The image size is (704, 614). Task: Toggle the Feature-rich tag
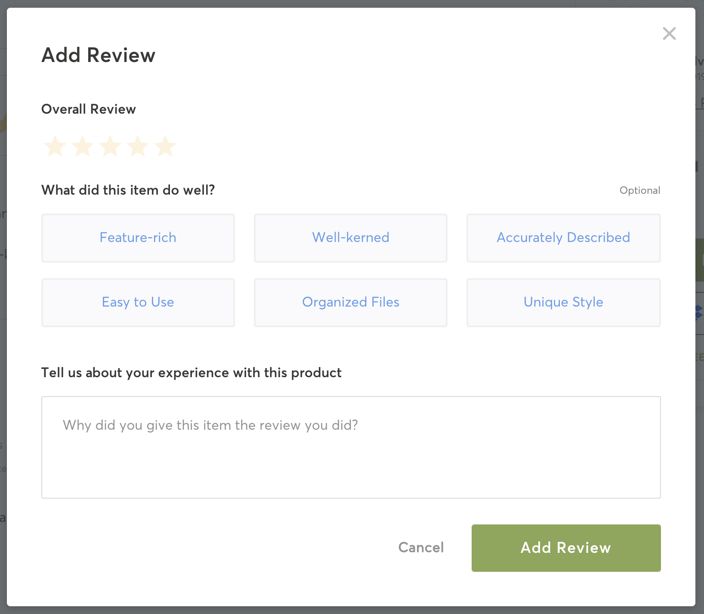tap(138, 238)
